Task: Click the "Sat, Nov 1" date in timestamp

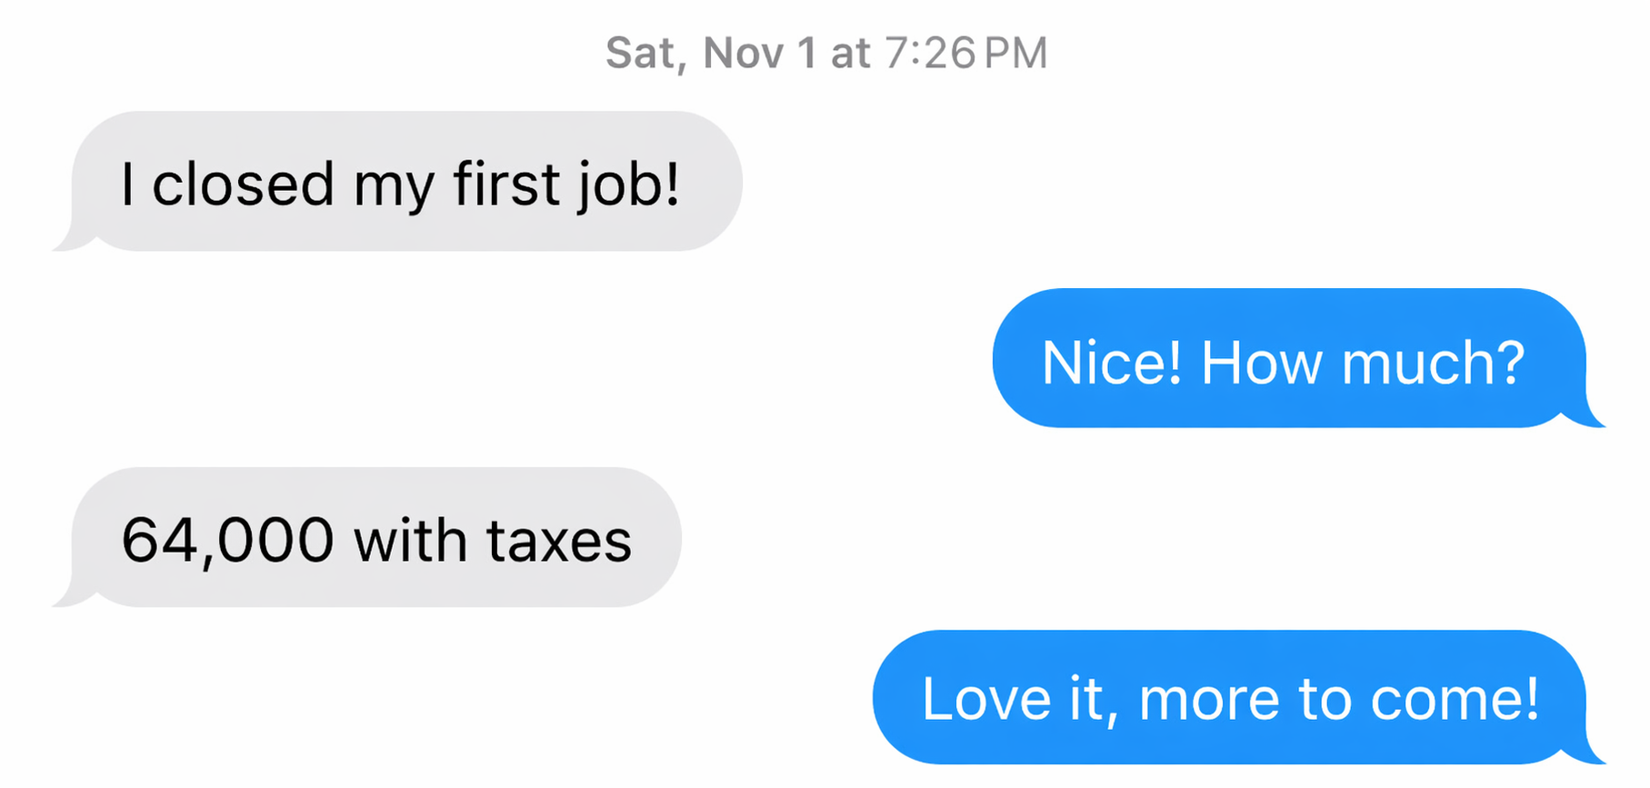Action: [x=711, y=53]
